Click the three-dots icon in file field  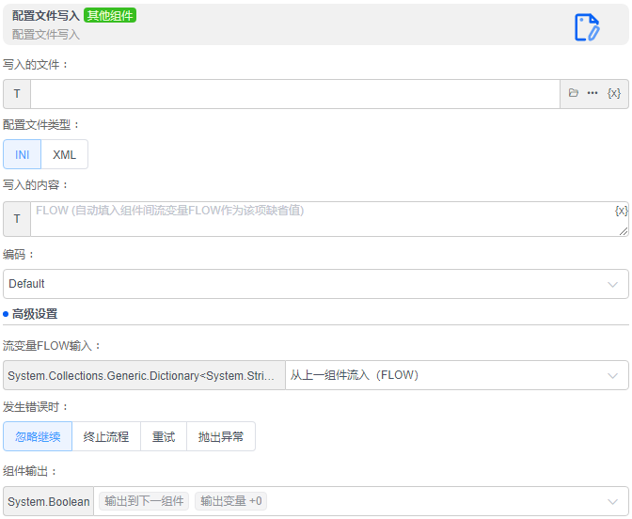tap(592, 94)
